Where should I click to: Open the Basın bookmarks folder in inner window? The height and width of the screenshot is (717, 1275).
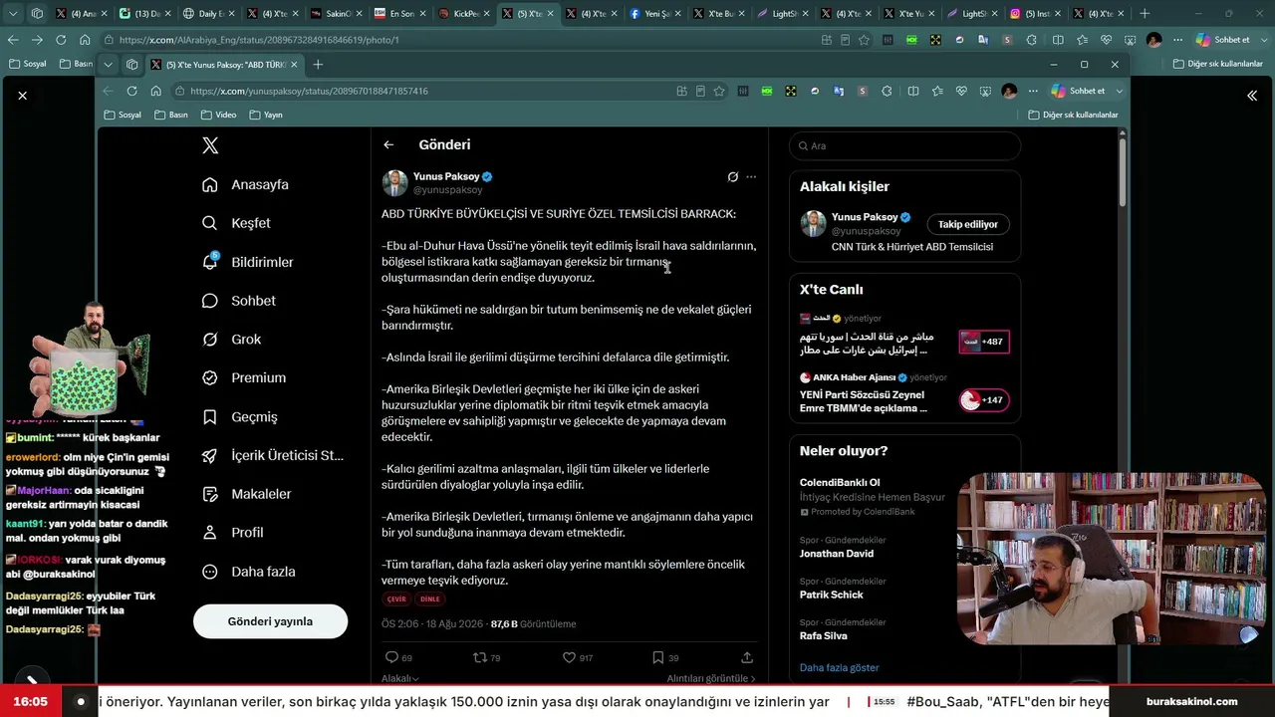click(171, 115)
